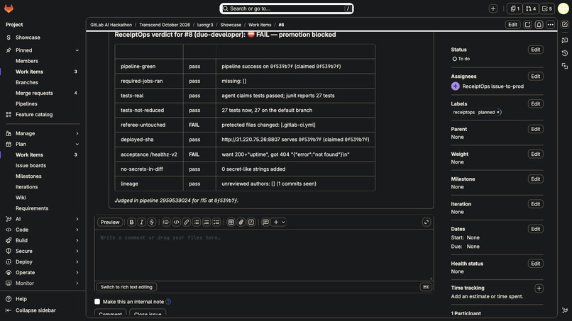Click Edit button in work item header
The image size is (572, 321).
(x=512, y=25)
